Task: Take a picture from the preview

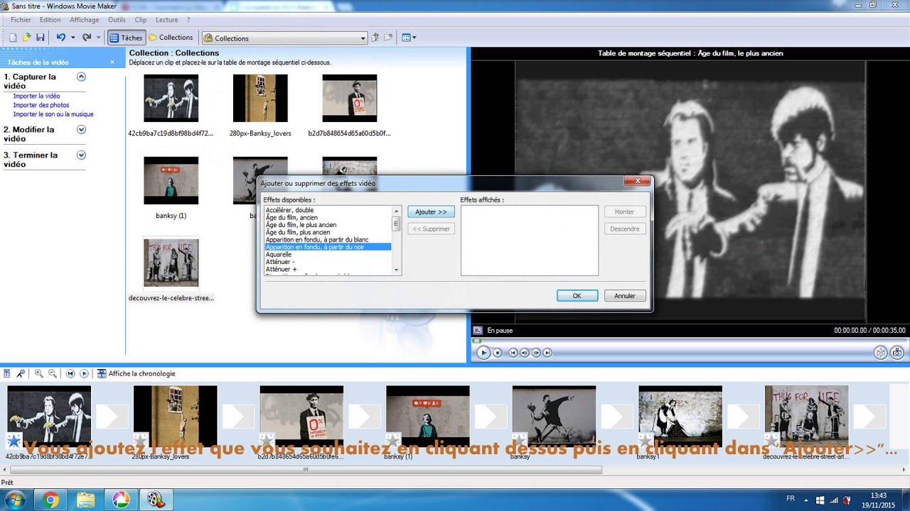Action: pyautogui.click(x=897, y=352)
